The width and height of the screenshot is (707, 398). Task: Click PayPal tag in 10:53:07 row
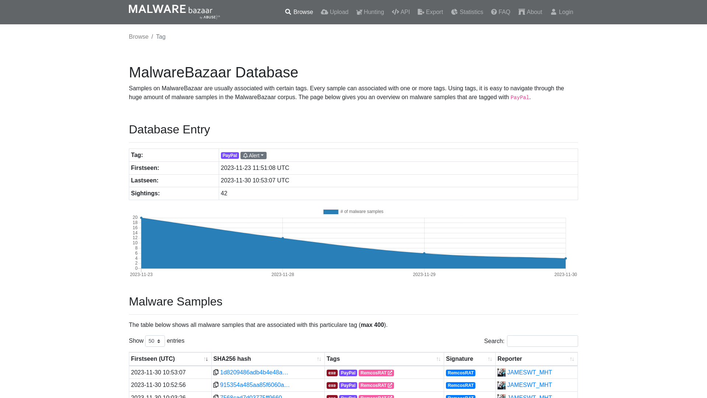[348, 373]
